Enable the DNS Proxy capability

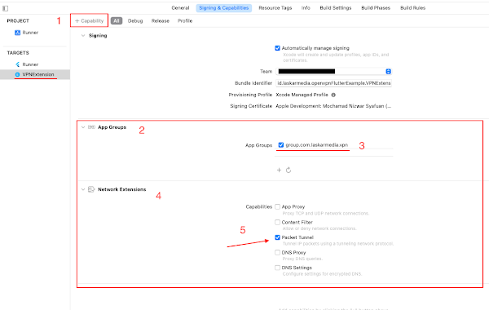(277, 252)
